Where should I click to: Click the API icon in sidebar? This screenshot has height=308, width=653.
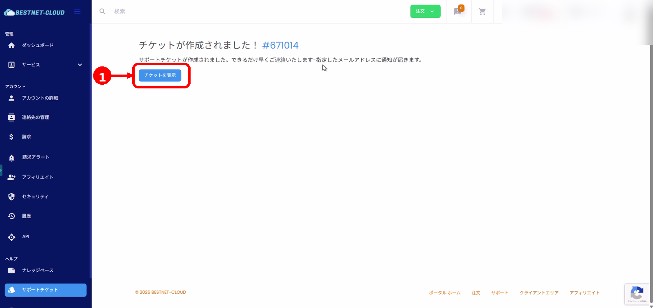click(11, 237)
